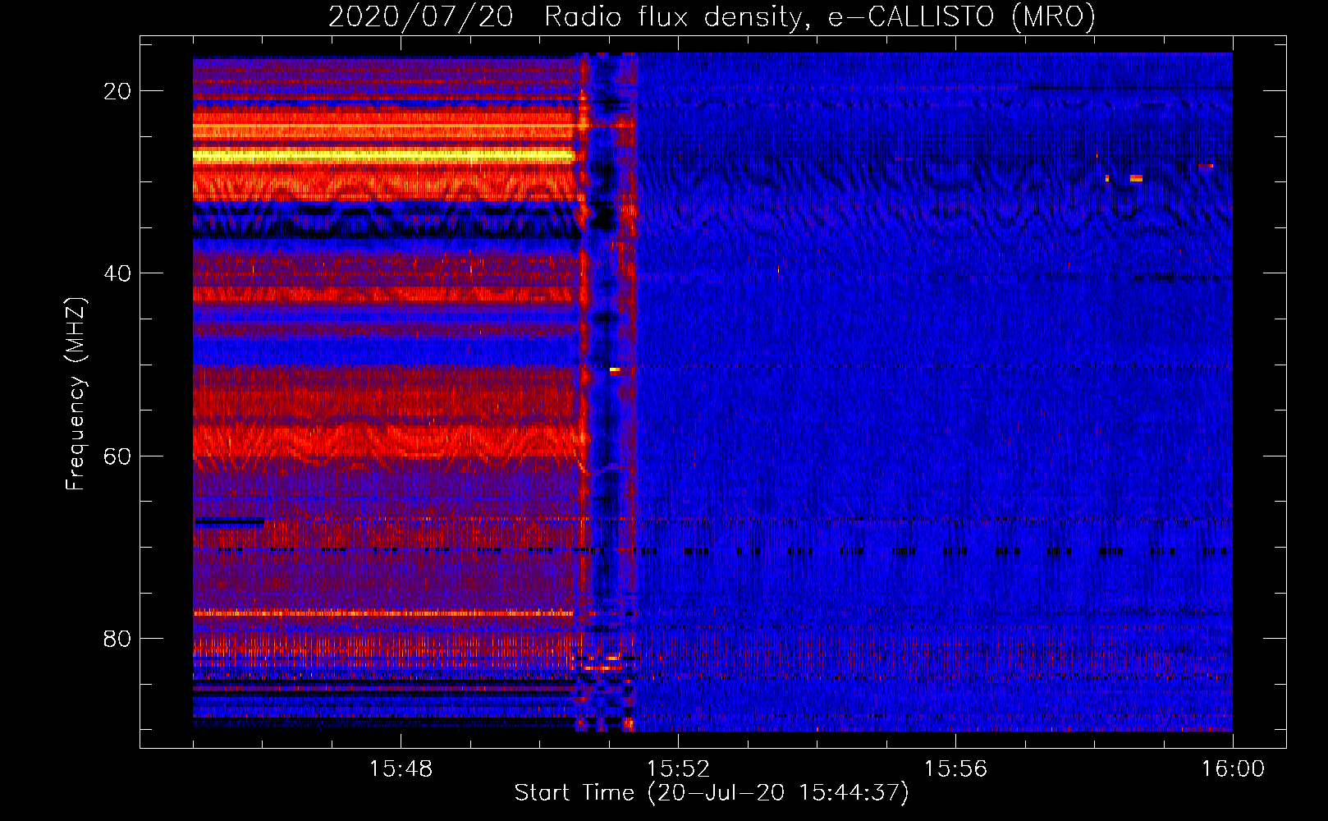Click the 20 MHz frequency tick label
This screenshot has height=821, width=1328.
tap(118, 91)
